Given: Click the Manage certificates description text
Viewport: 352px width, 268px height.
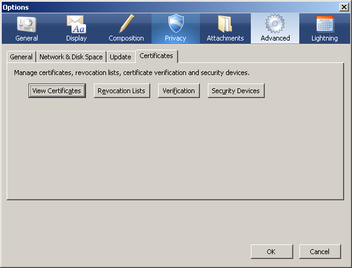Looking at the screenshot, I should tap(132, 73).
